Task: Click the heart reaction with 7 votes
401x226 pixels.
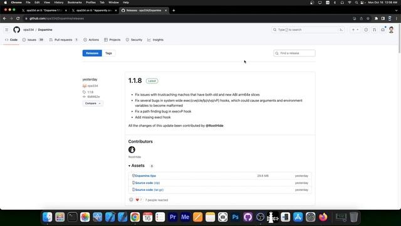Action: 138,200
